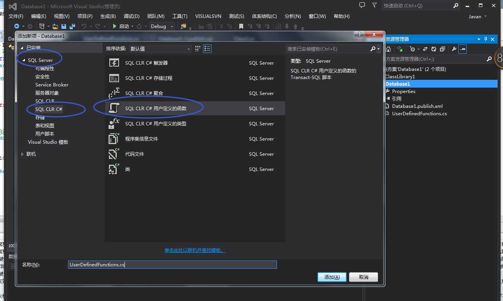The image size is (503, 301).
Task: Switch template list to medium icons view
Action: (x=207, y=49)
